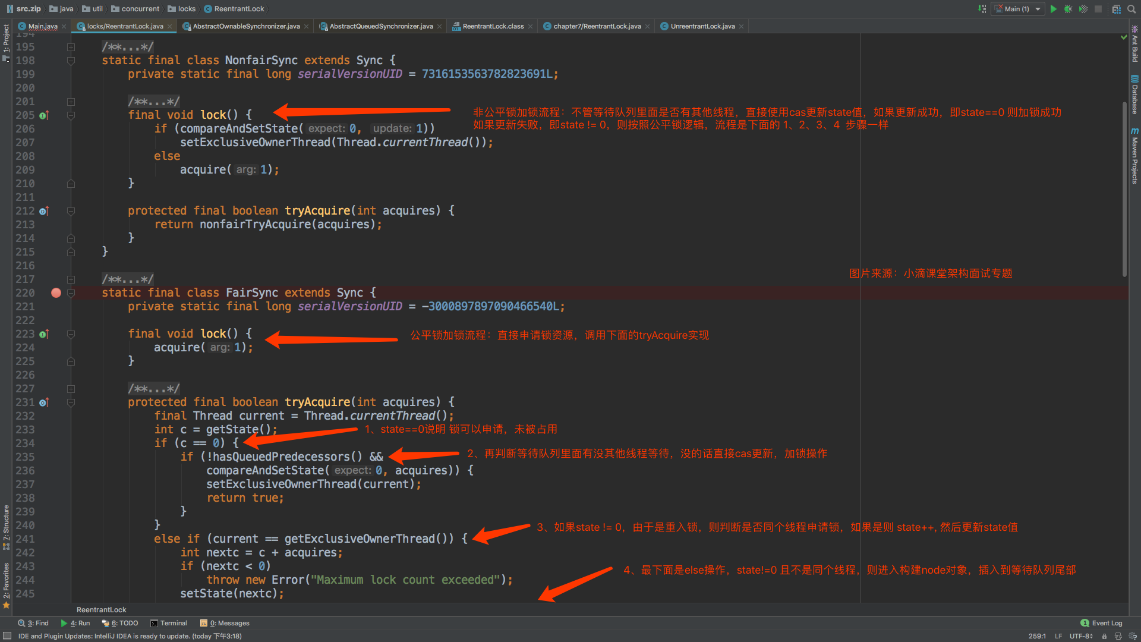The height and width of the screenshot is (642, 1141).
Task: Expand folded comment on line 227
Action: point(71,389)
